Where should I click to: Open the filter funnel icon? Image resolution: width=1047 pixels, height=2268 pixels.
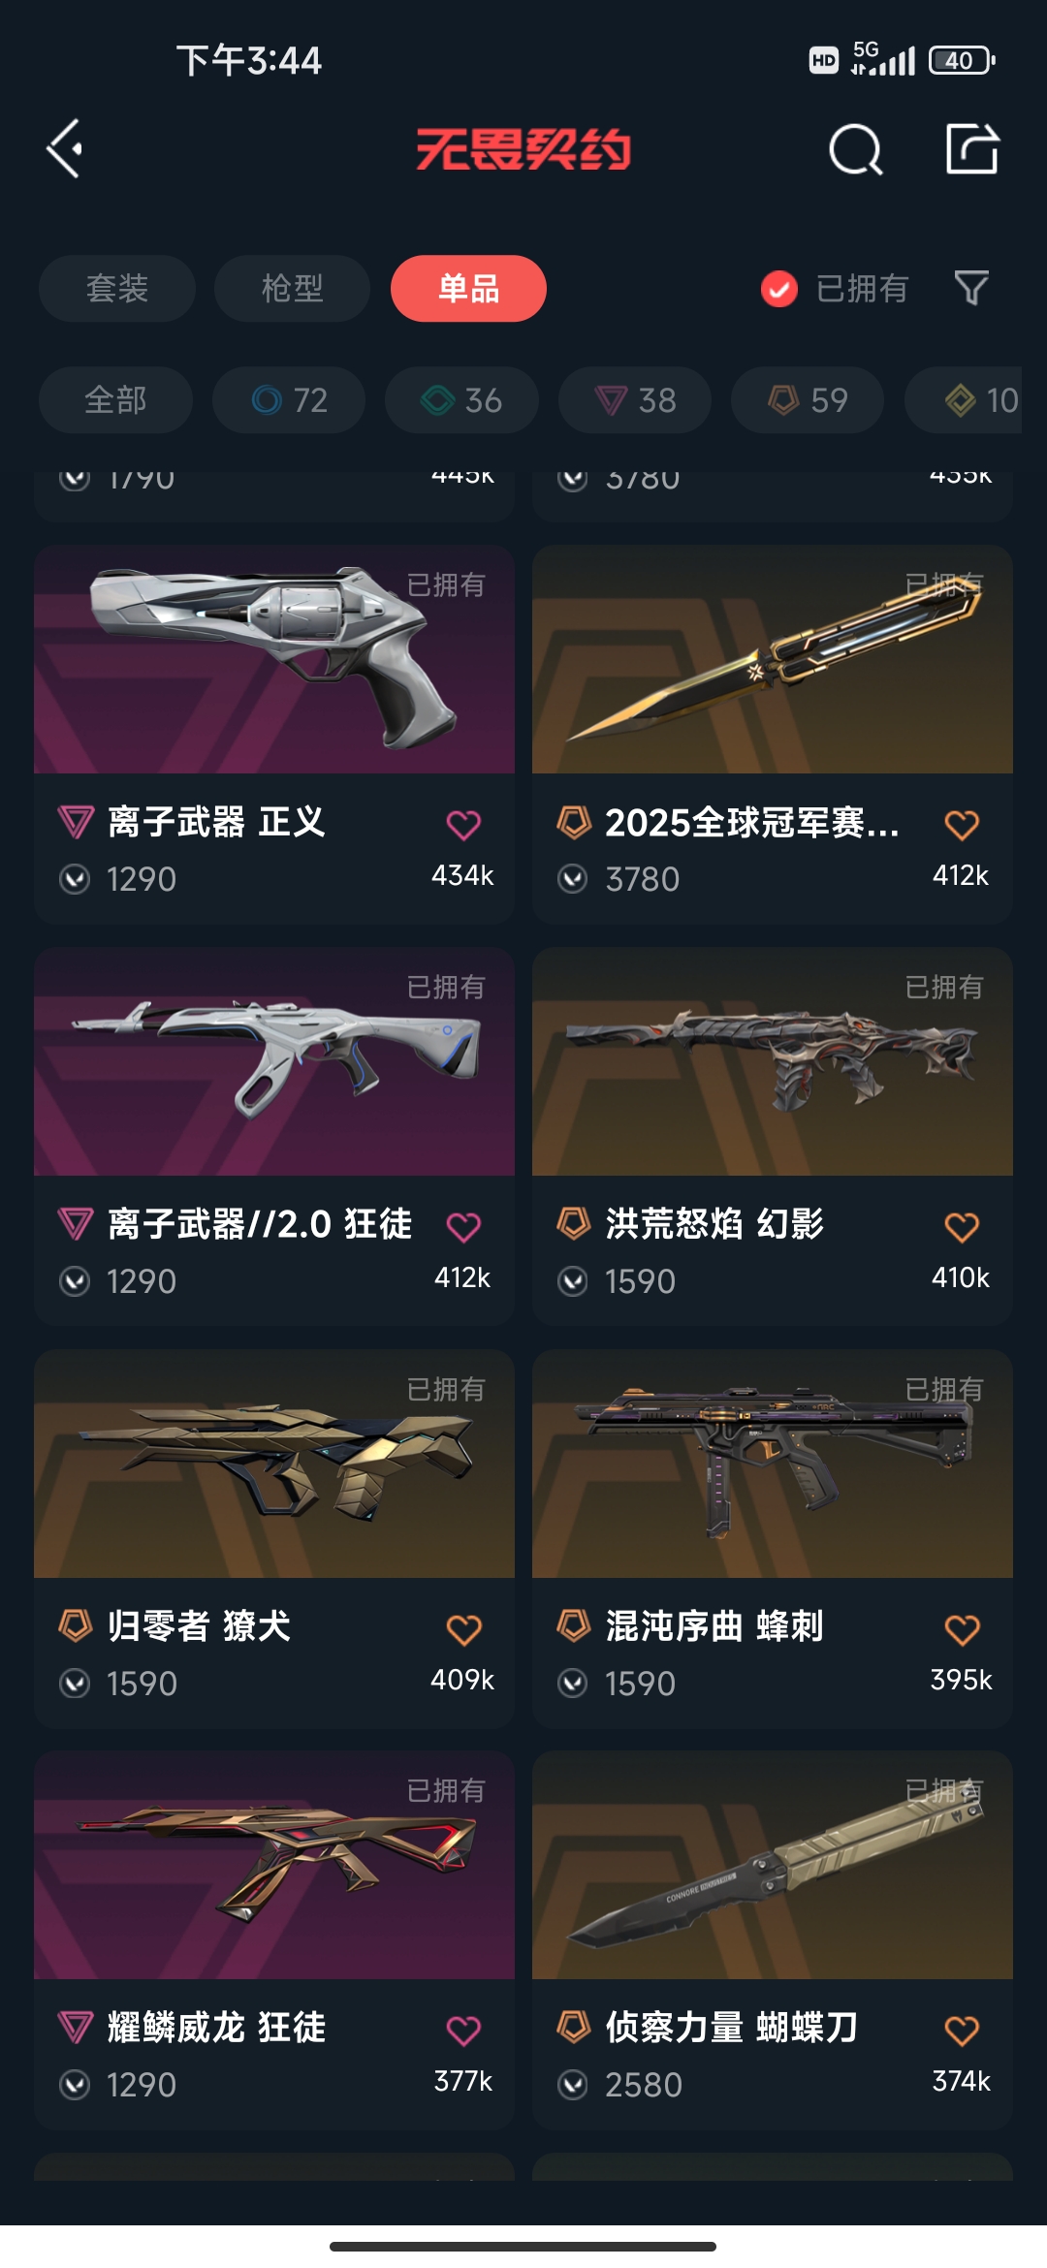pos(971,288)
